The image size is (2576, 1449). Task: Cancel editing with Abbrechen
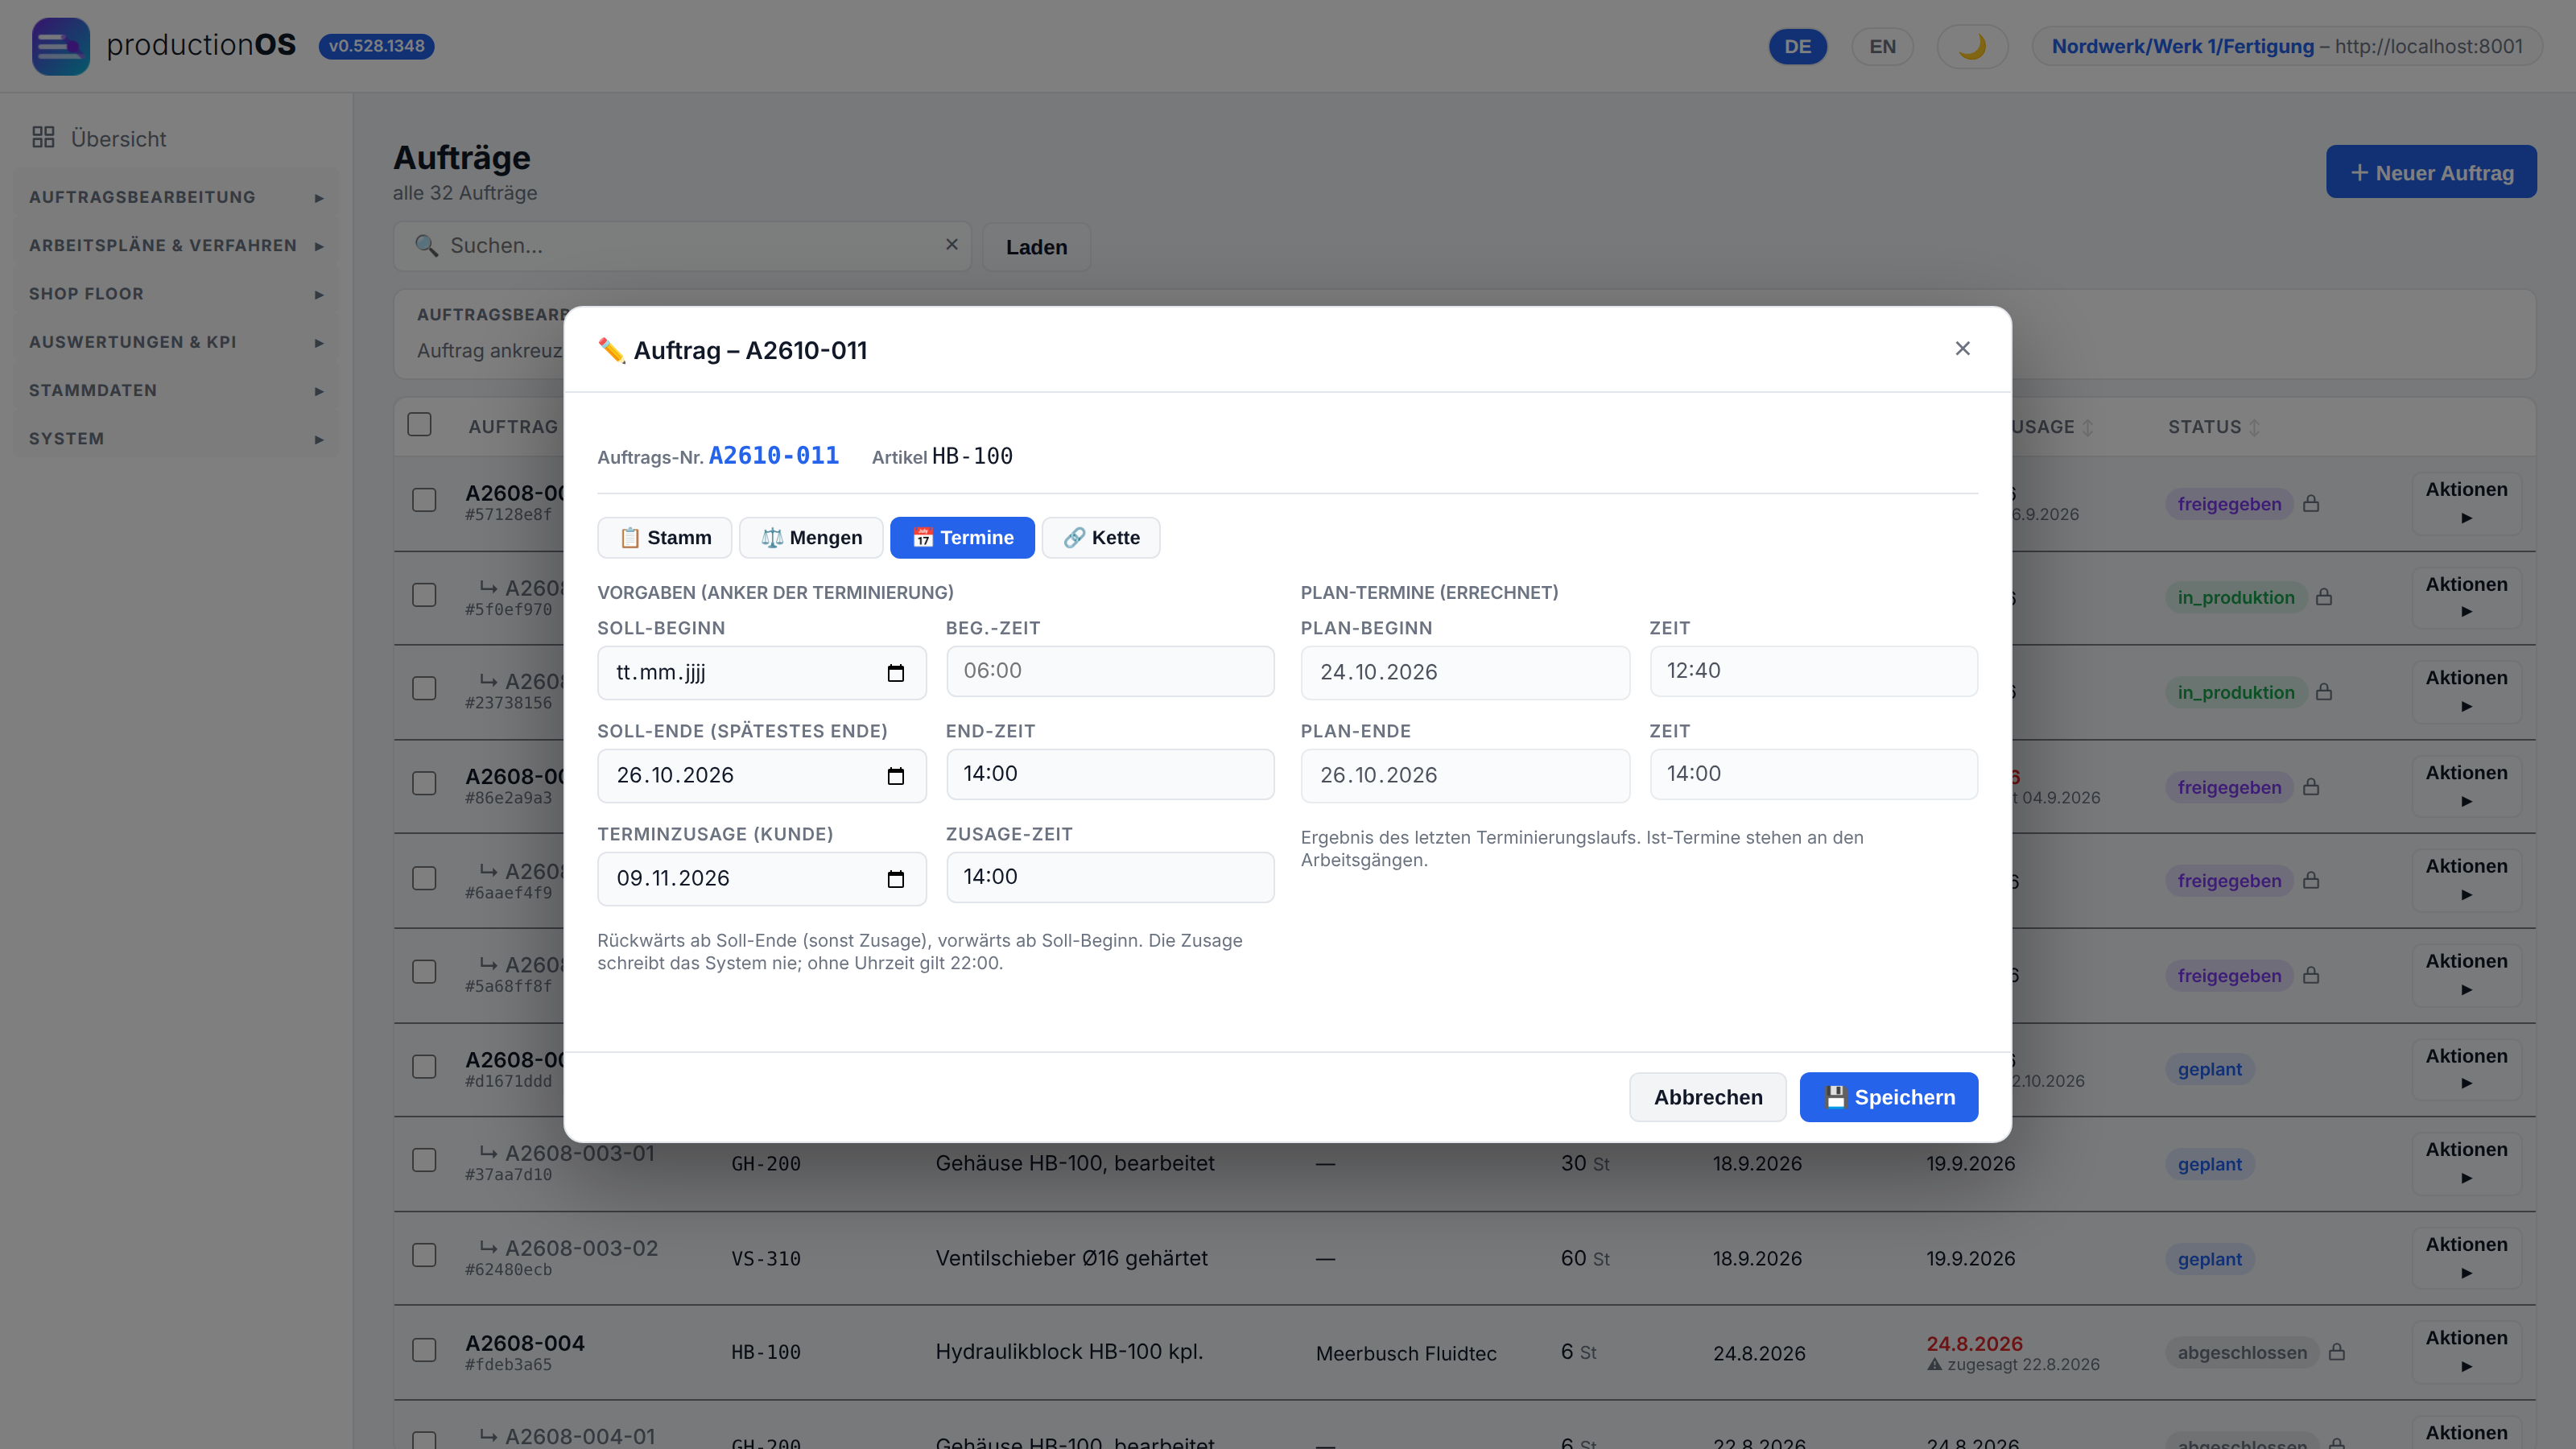[1708, 1097]
